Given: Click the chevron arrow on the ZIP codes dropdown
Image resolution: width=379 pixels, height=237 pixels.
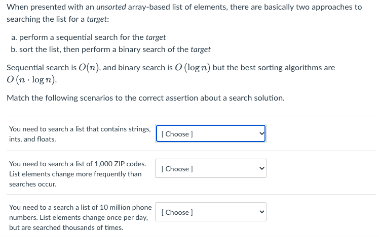Looking at the screenshot, I should tap(261, 168).
